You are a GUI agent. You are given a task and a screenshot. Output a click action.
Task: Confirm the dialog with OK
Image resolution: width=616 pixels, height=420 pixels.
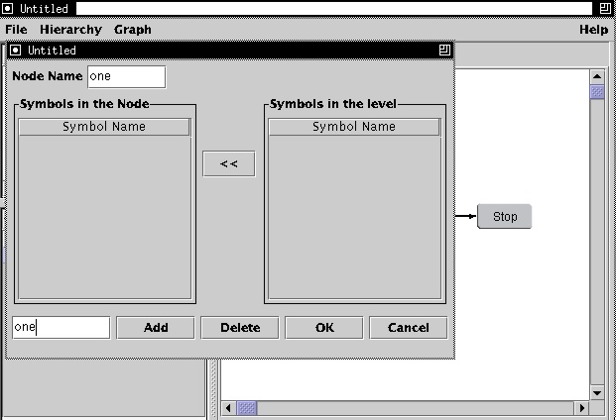click(324, 328)
